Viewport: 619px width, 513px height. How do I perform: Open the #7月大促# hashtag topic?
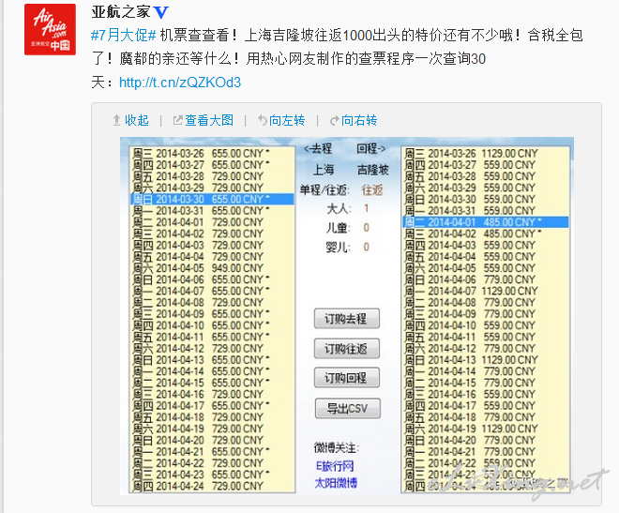pyautogui.click(x=124, y=36)
